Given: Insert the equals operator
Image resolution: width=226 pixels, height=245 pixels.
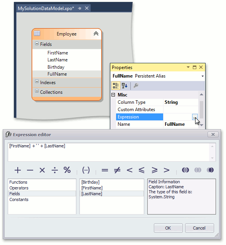Looking at the screenshot, I should [x=105, y=170].
